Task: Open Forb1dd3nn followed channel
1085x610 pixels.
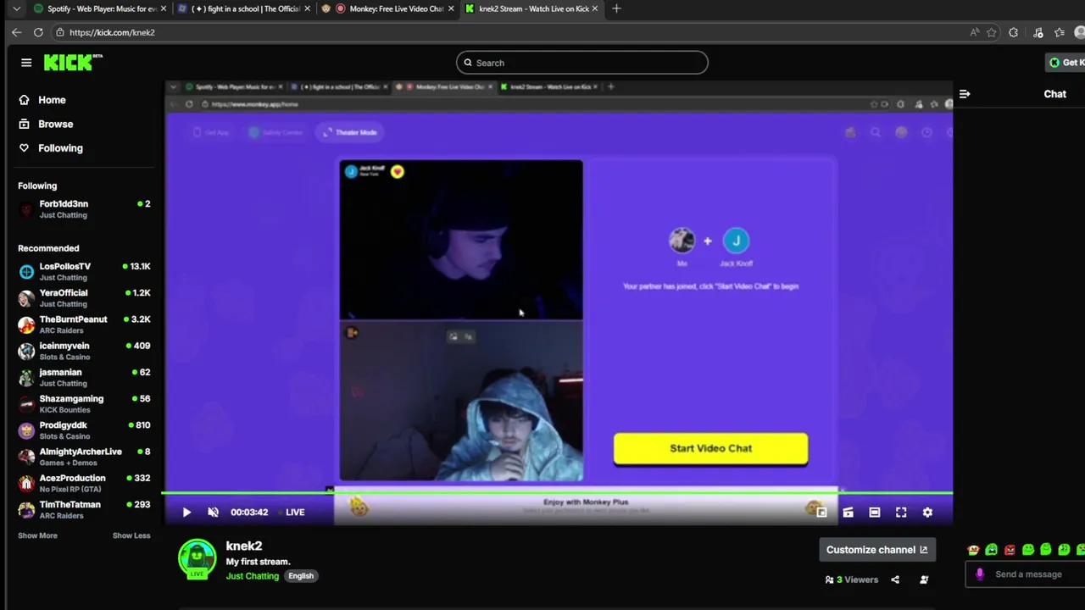Action: coord(84,209)
